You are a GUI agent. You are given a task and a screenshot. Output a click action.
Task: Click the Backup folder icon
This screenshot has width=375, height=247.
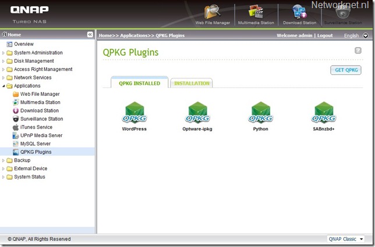click(x=9, y=160)
